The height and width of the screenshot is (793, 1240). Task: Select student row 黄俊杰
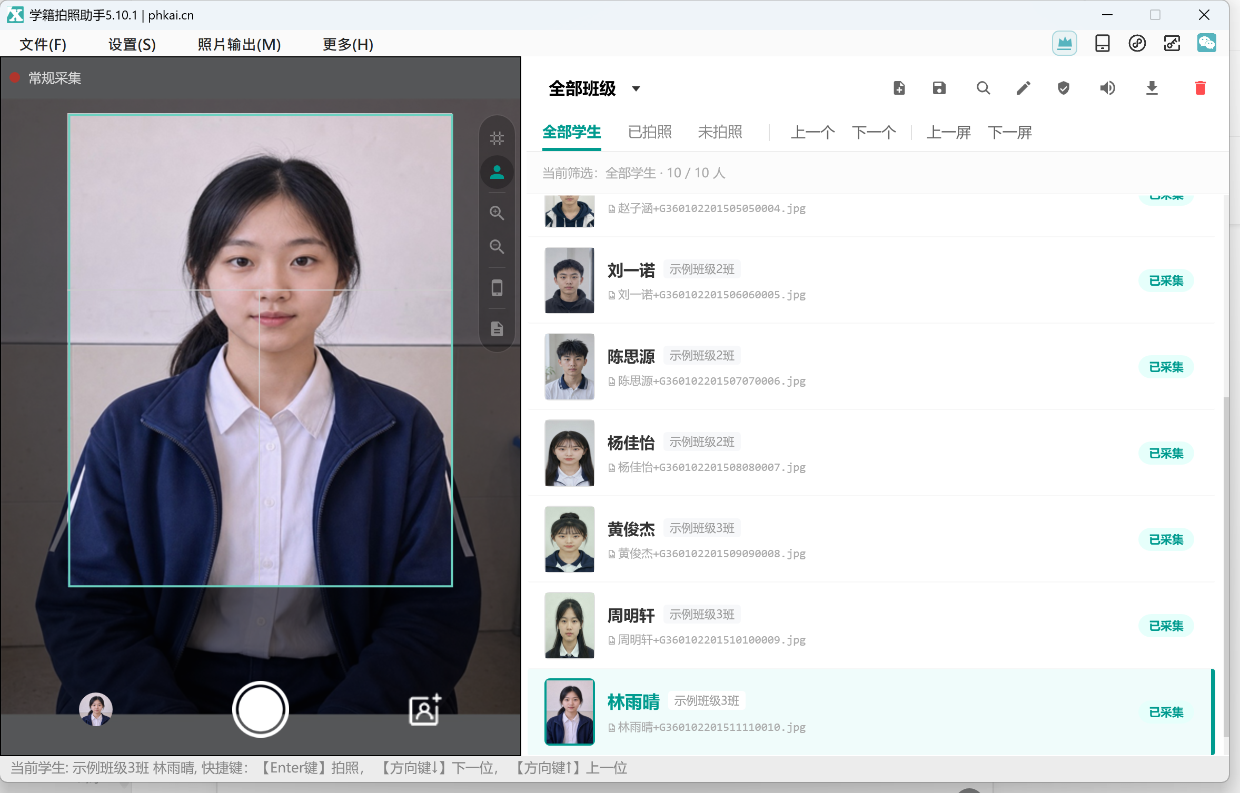pyautogui.click(x=871, y=539)
